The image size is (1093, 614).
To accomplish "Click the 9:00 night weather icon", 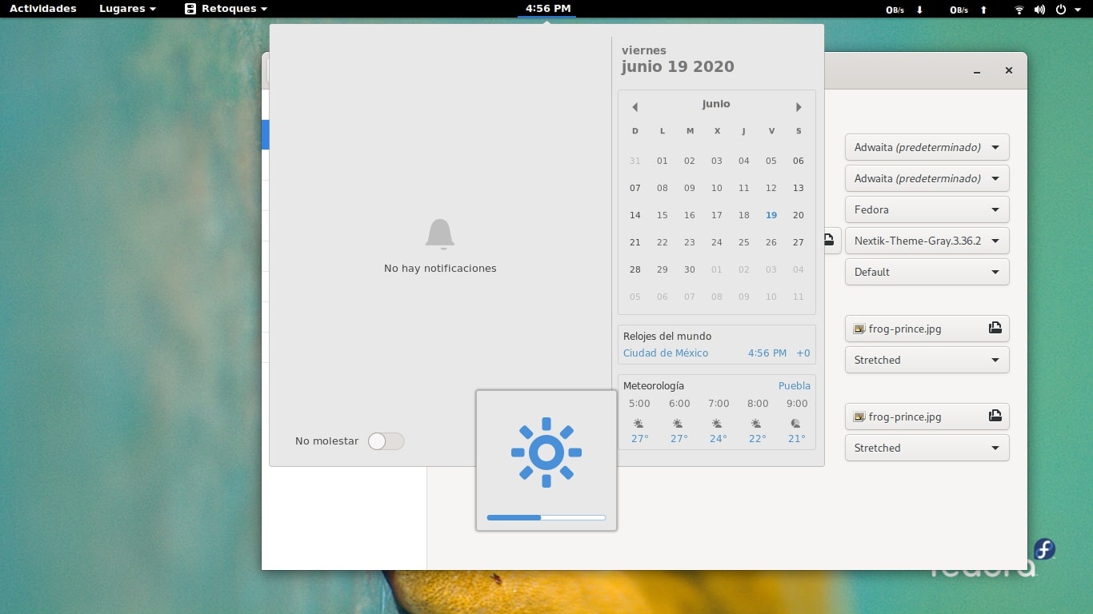I will pyautogui.click(x=796, y=424).
